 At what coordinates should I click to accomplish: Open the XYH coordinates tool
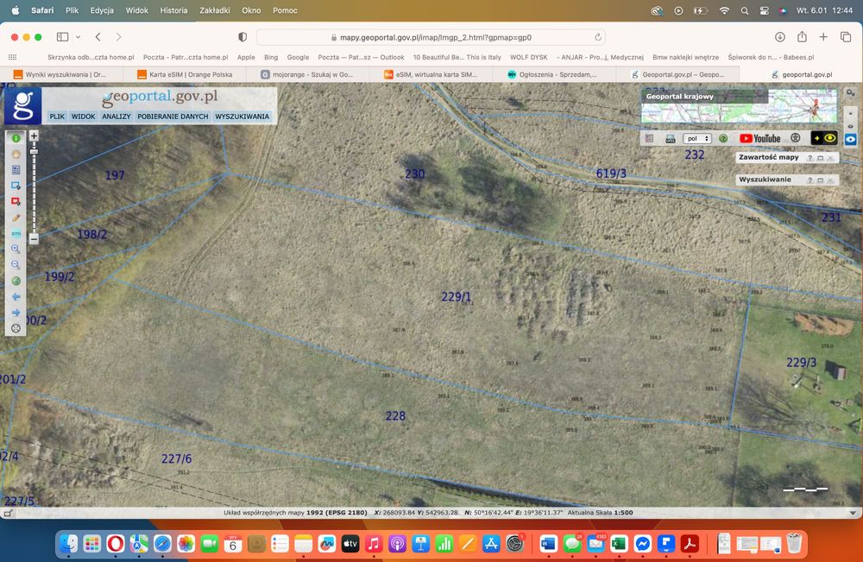(16, 233)
